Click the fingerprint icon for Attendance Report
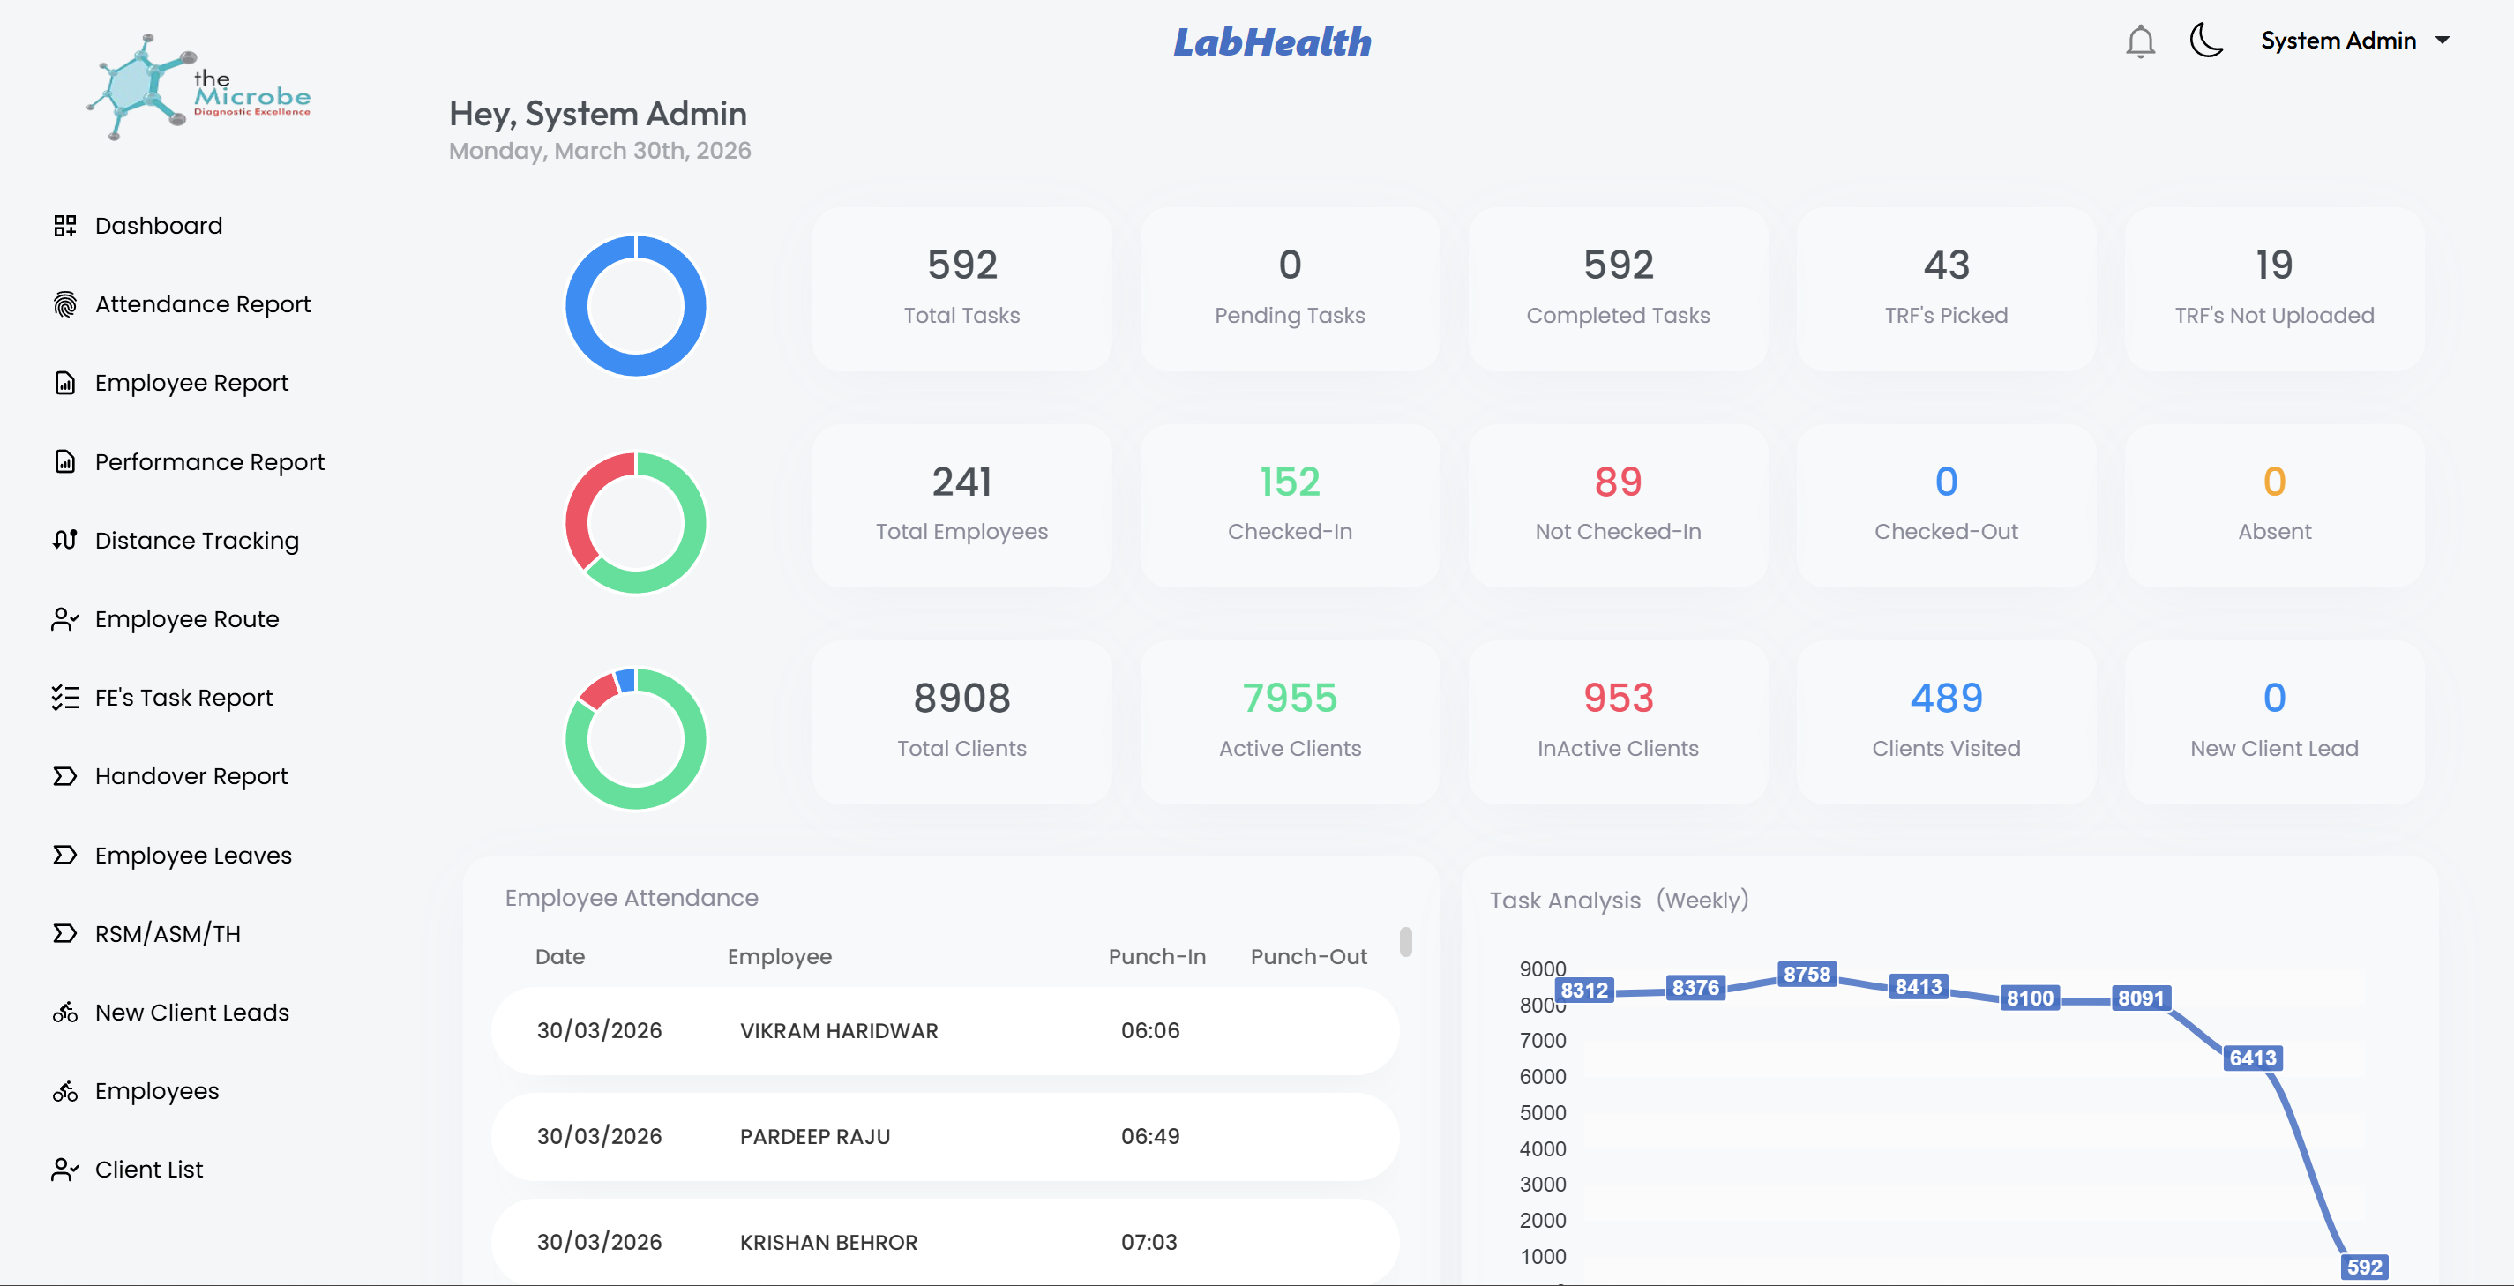Viewport: 2514px width, 1286px height. pos(64,304)
